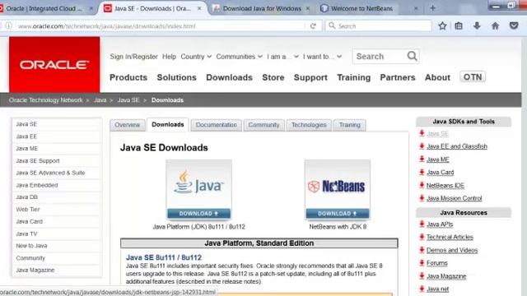Click the Java Platform JDK Download button
Screen dimensions: 527x296
click(x=198, y=214)
